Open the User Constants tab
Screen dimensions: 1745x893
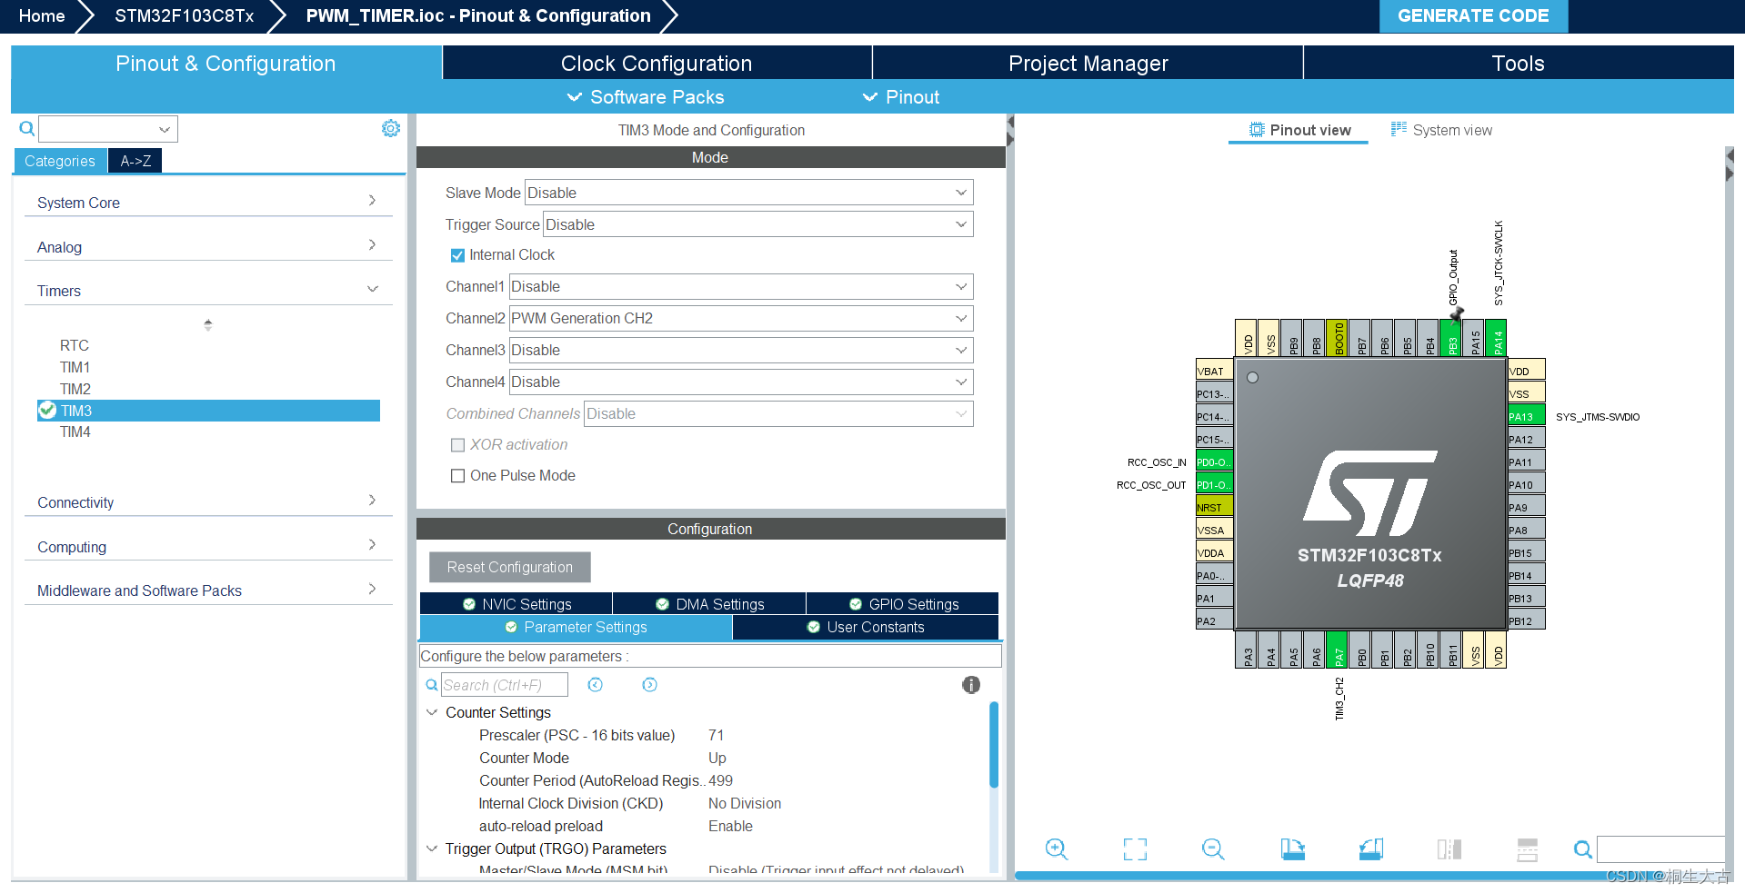(x=865, y=627)
